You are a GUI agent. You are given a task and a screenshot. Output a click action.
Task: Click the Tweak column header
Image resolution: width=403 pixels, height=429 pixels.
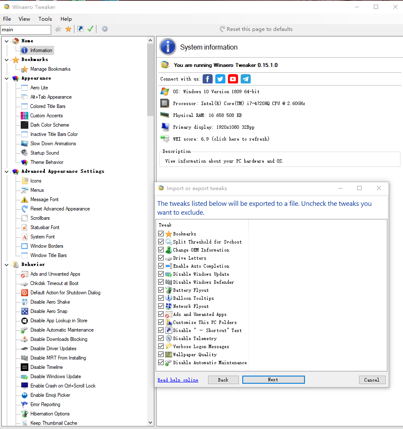tap(202, 225)
